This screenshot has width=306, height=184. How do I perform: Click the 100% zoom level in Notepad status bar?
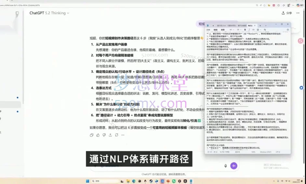[253, 152]
